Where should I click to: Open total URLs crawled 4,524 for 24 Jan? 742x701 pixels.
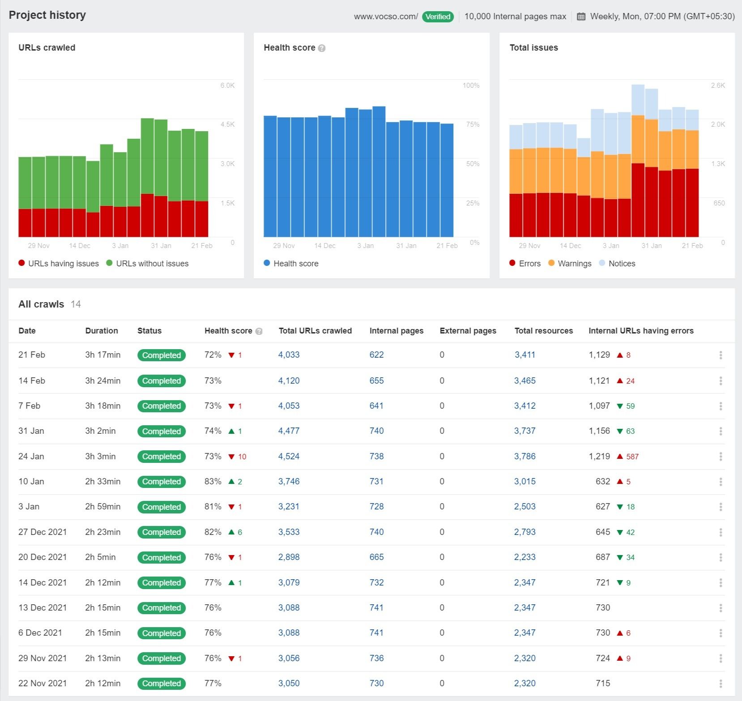(x=289, y=456)
